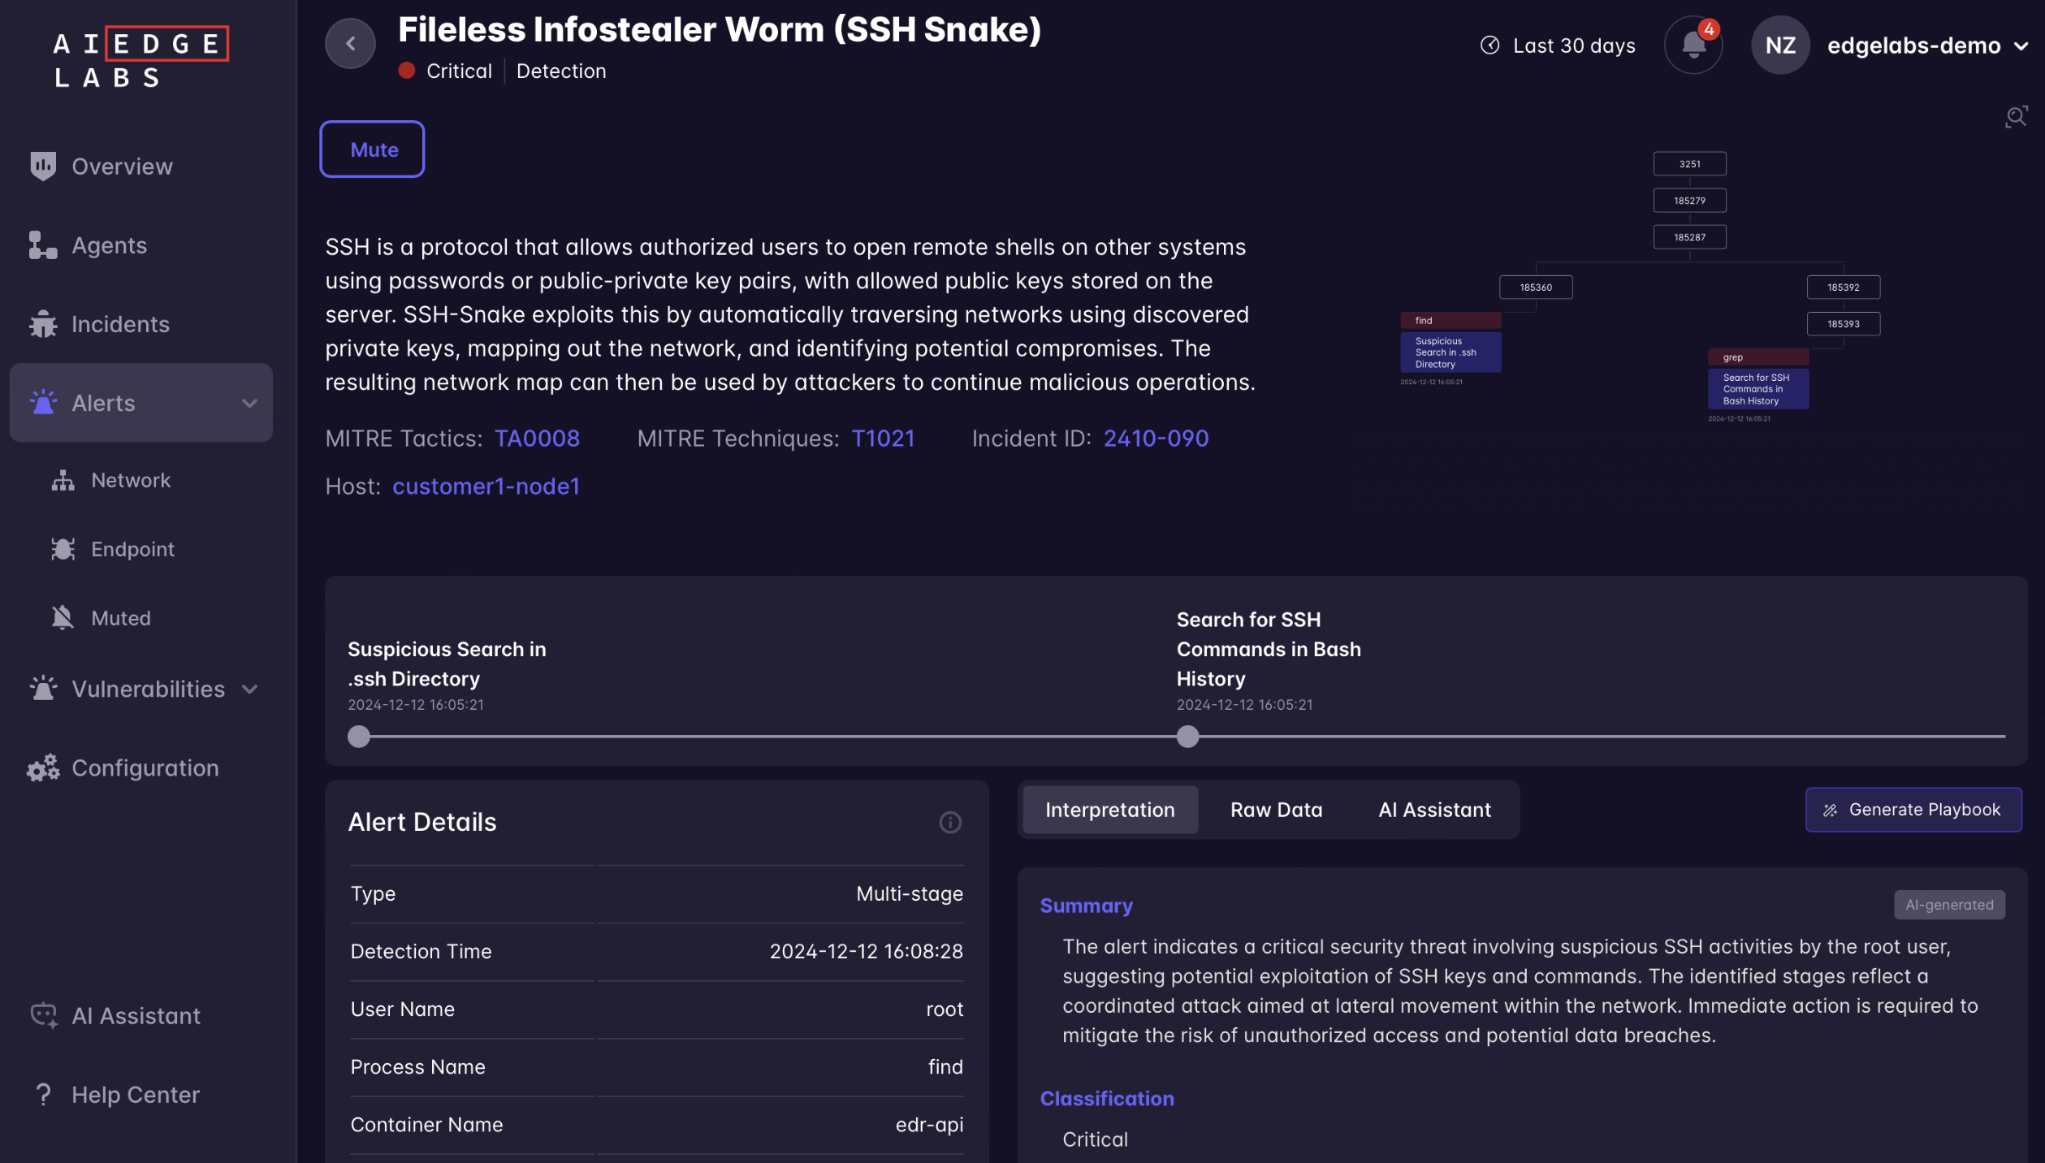Click the Suspicious Search in .ssh Directory graph node
This screenshot has width=2045, height=1163.
click(x=1450, y=352)
